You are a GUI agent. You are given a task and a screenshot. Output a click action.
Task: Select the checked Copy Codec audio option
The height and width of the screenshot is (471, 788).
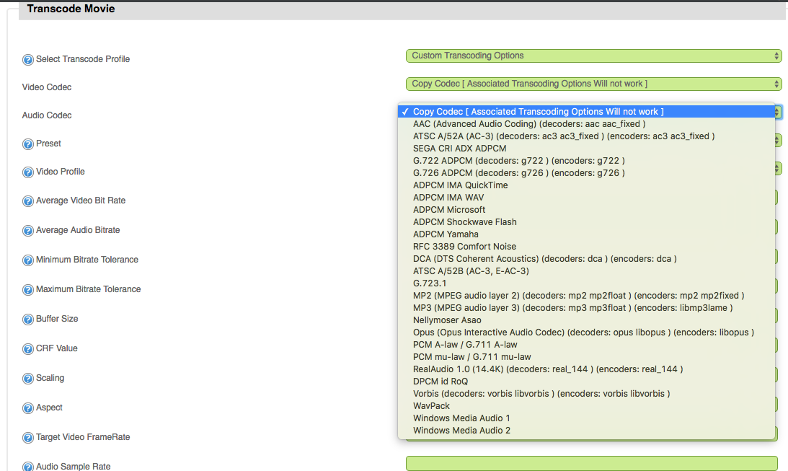pos(586,112)
